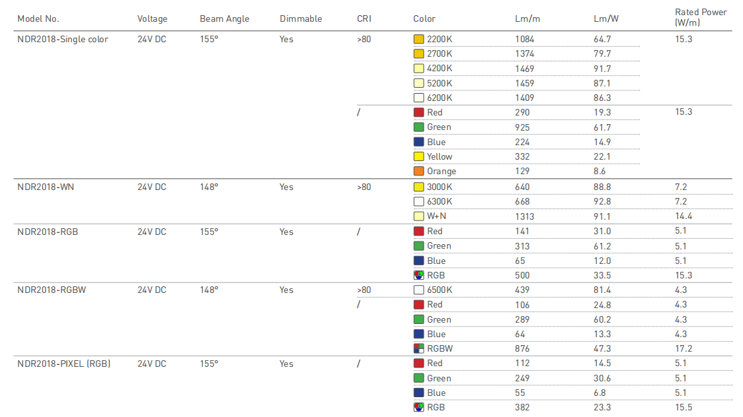Viewport: 743px width, 417px height.
Task: Click the '15.5' rated power value
Action: [684, 407]
